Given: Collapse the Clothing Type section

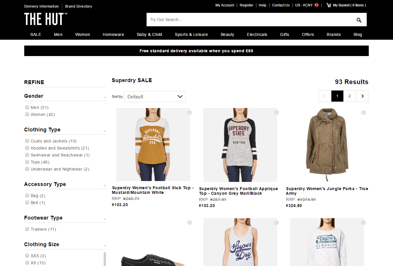Looking at the screenshot, I should tap(105, 131).
